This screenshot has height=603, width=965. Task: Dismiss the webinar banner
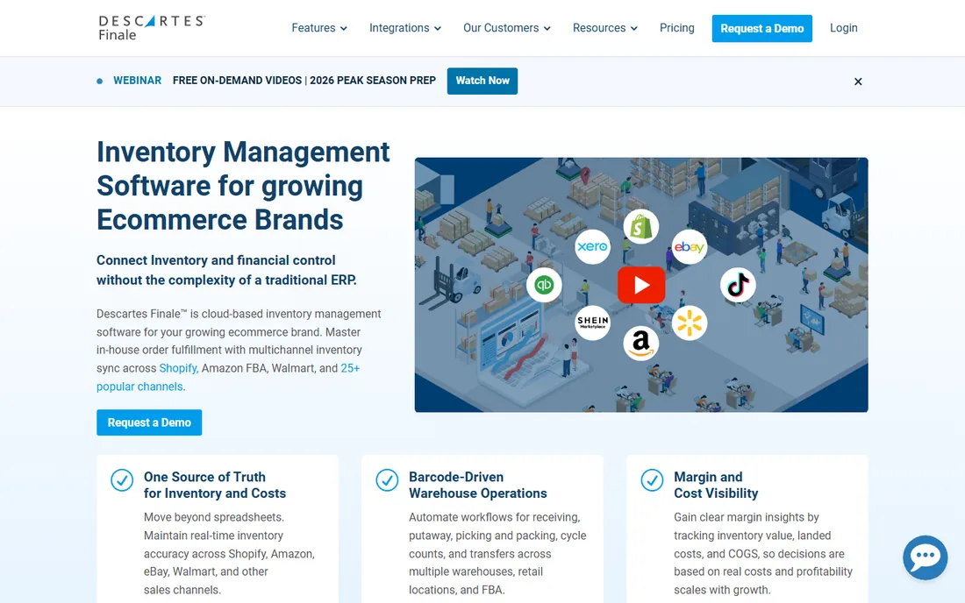857,82
